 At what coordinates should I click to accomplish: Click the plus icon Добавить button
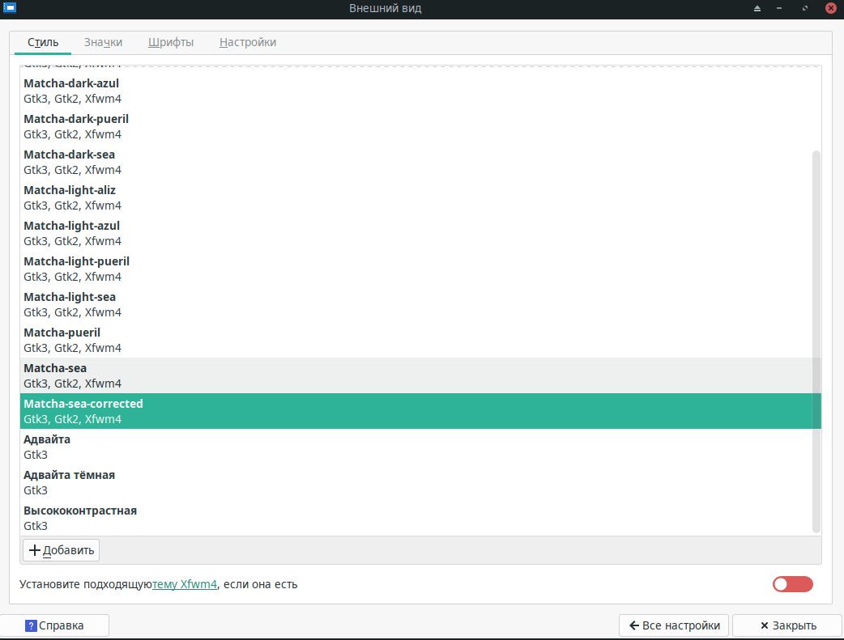coord(61,550)
